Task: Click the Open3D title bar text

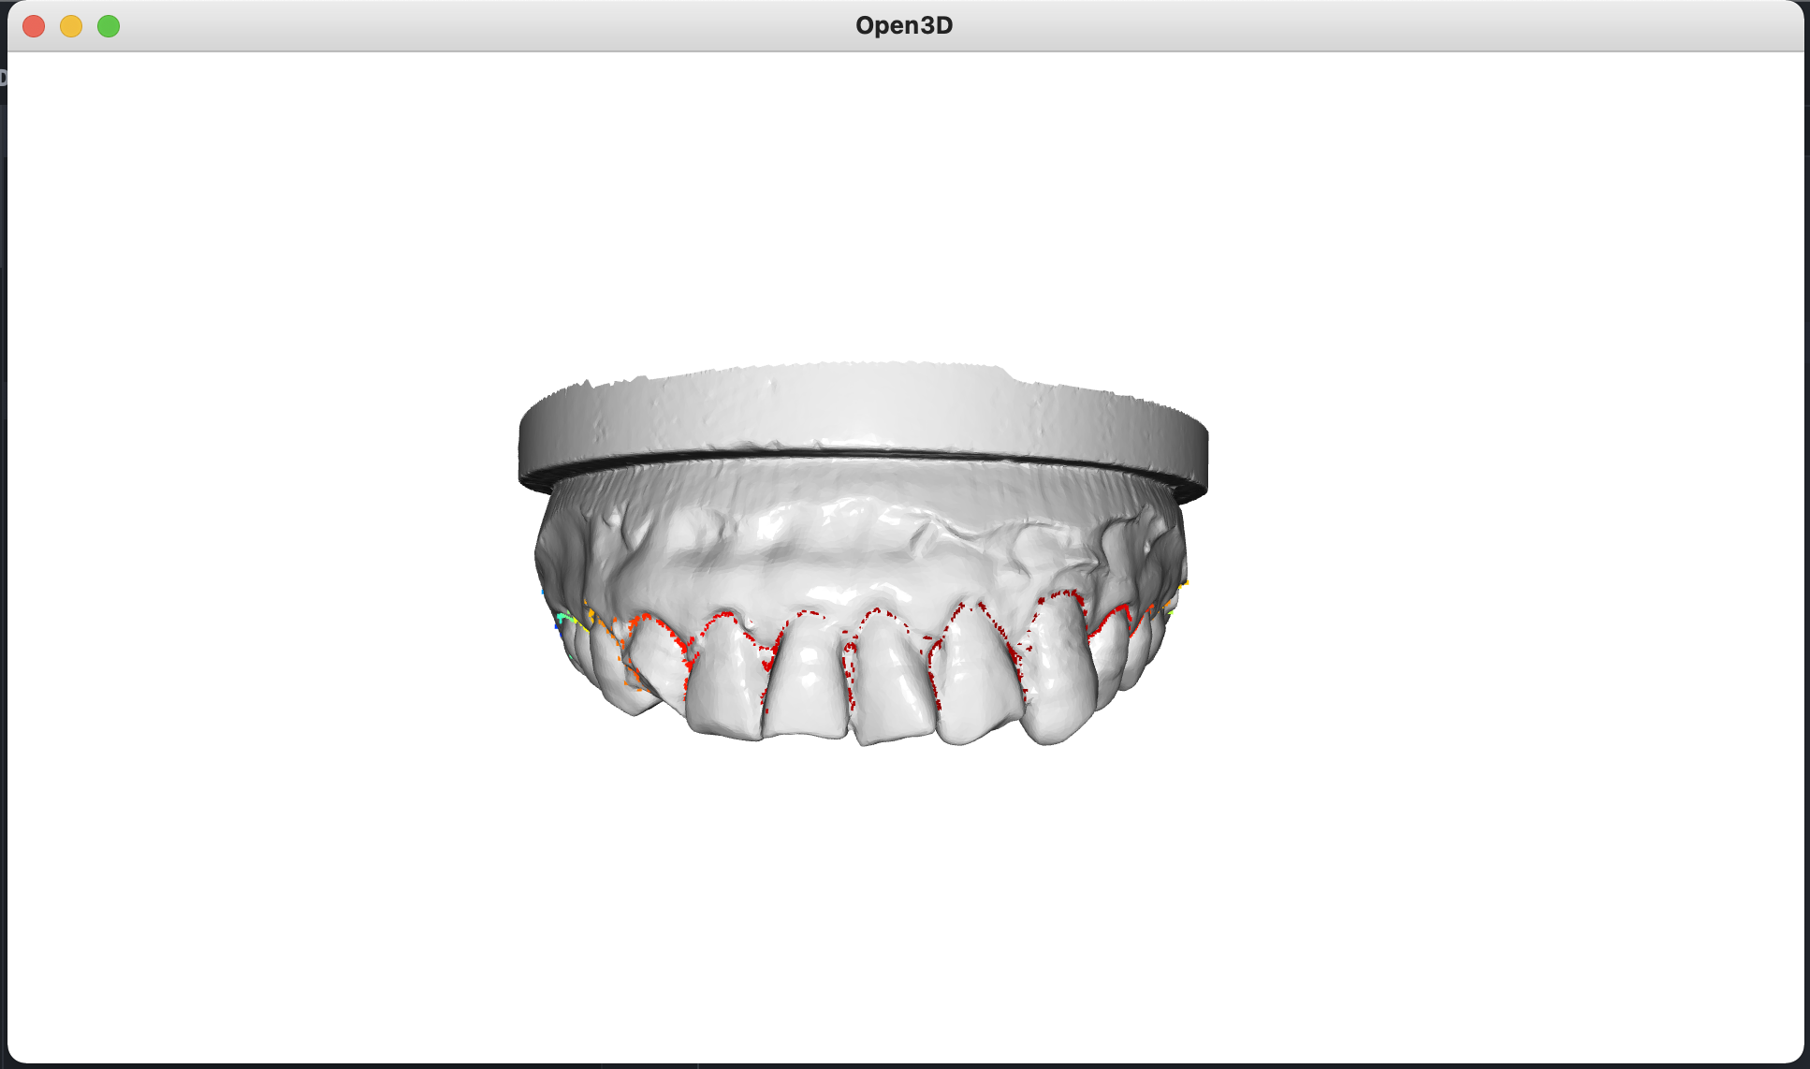Action: point(903,25)
